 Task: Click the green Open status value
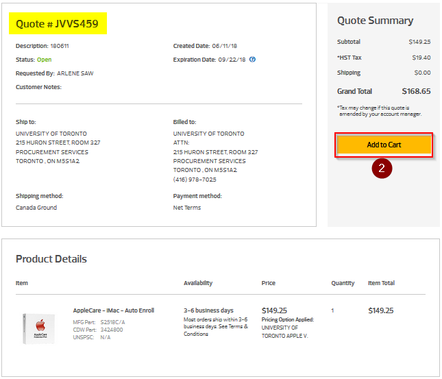pyautogui.click(x=44, y=60)
